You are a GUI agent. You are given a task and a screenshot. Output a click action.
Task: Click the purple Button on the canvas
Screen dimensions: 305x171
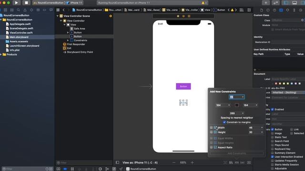183,86
